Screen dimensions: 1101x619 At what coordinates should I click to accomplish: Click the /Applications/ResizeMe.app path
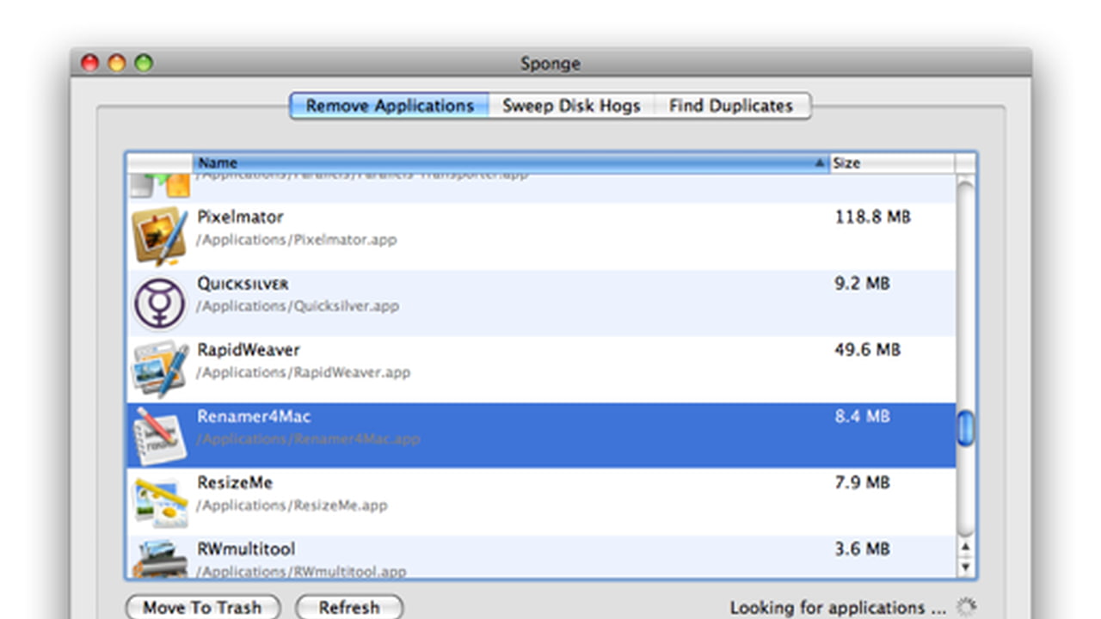[292, 506]
